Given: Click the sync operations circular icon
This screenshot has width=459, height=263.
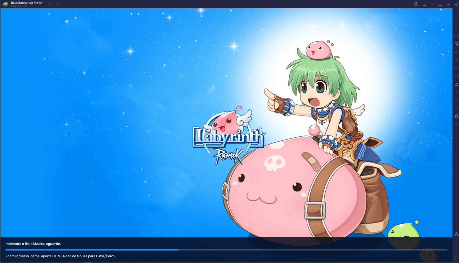Looking at the screenshot, I should click(456, 52).
